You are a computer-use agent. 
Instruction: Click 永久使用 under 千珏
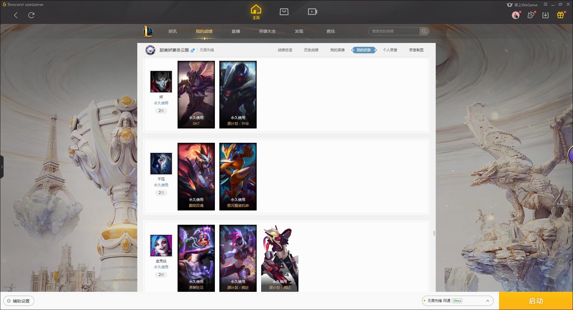click(161, 185)
